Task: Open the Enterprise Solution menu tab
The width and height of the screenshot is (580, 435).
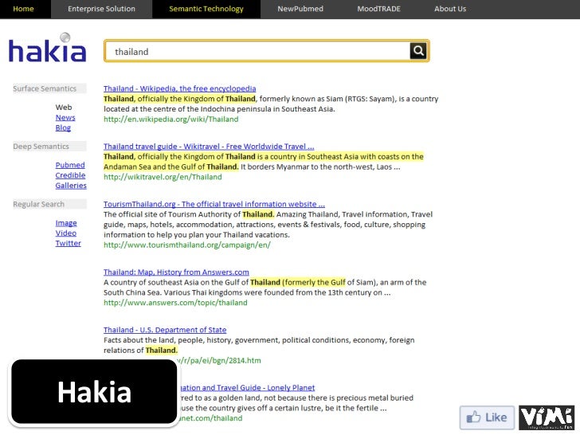Action: pos(101,9)
